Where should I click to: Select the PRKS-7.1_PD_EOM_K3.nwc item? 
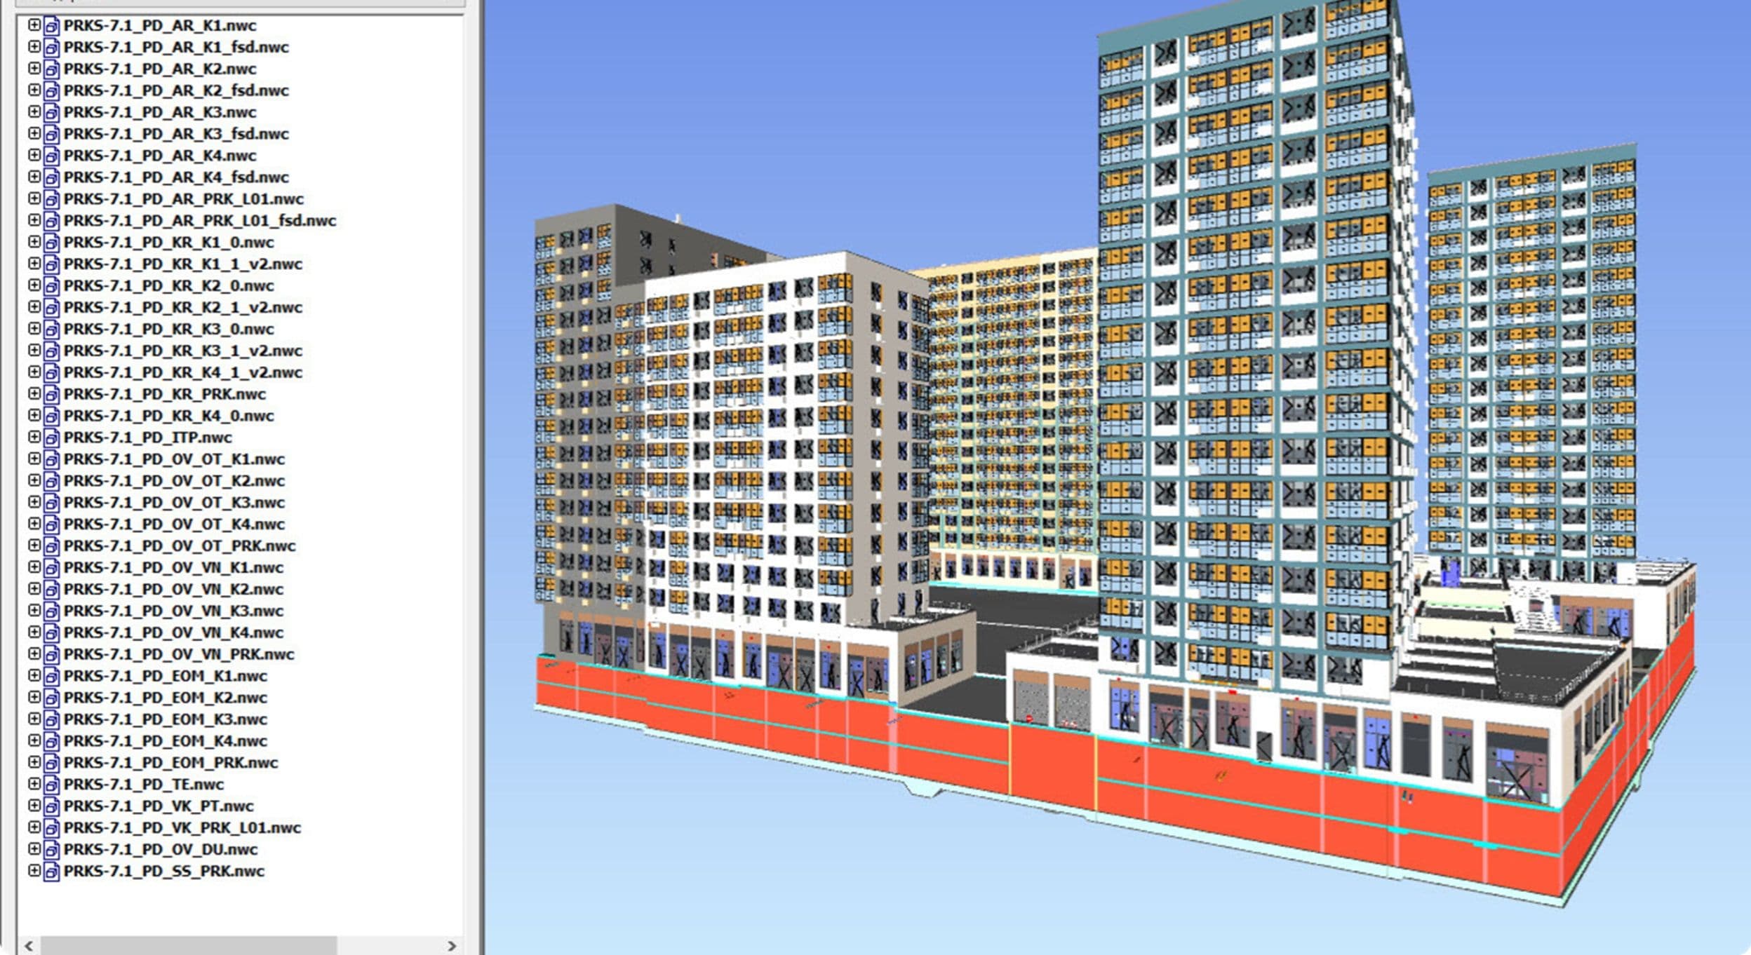pyautogui.click(x=165, y=719)
